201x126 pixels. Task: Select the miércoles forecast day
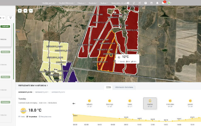click(170, 103)
